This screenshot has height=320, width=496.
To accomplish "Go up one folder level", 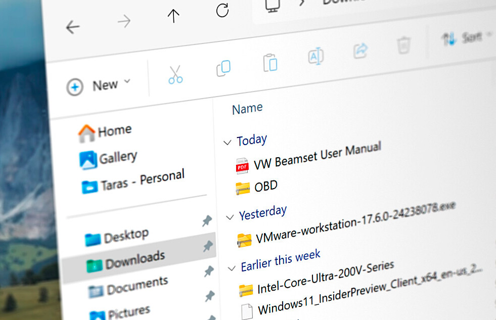I will pyautogui.click(x=173, y=16).
